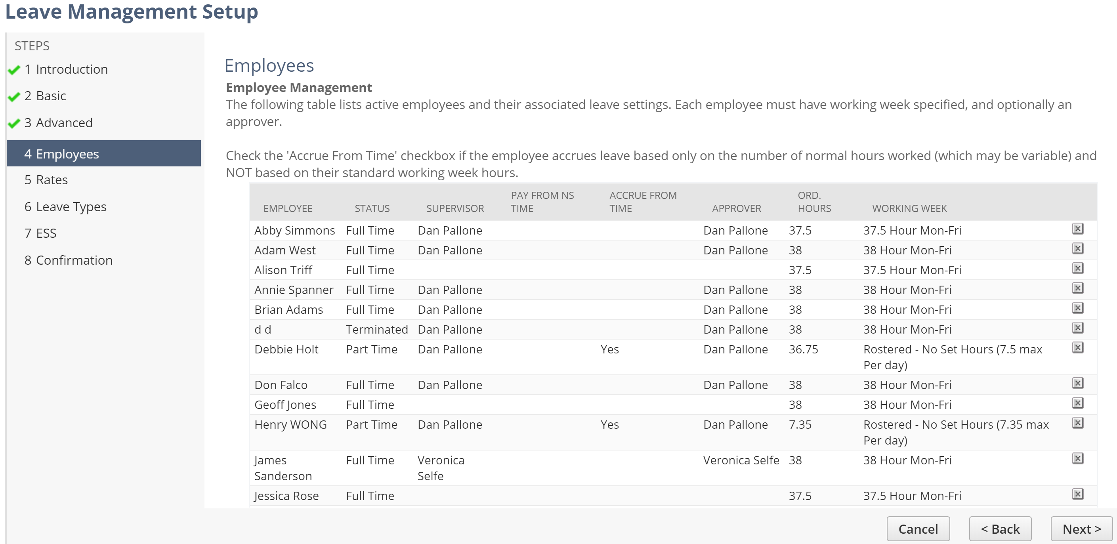Disable Accrue From Time for Henry WONG
This screenshot has width=1117, height=544.
609,424
